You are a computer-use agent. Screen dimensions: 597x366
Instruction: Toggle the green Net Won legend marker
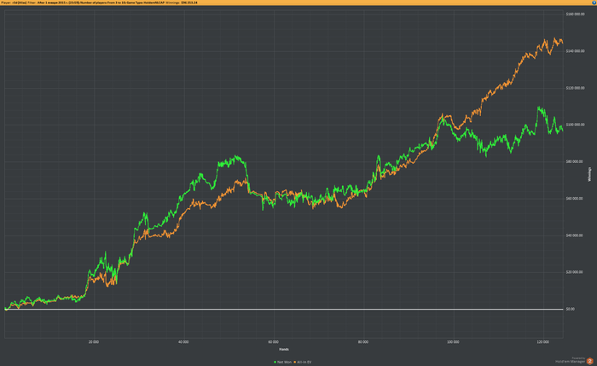click(275, 363)
